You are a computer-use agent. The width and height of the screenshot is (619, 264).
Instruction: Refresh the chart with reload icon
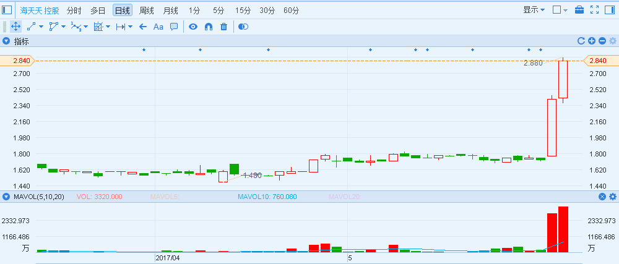pos(581,41)
